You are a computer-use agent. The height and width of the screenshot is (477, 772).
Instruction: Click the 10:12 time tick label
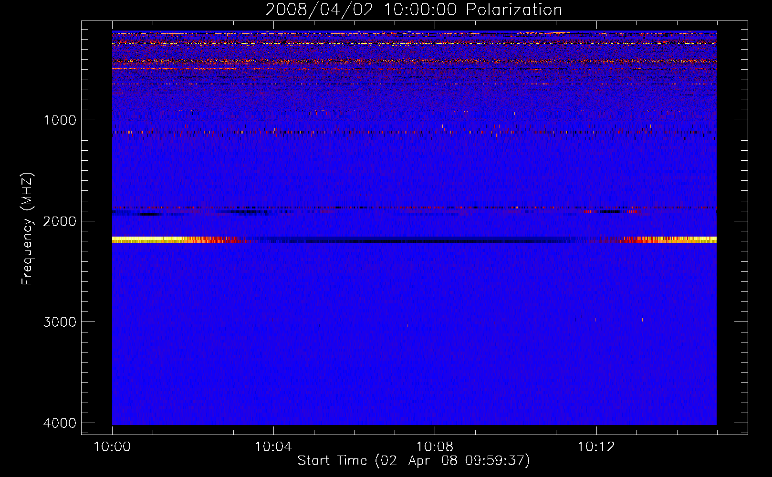596,447
